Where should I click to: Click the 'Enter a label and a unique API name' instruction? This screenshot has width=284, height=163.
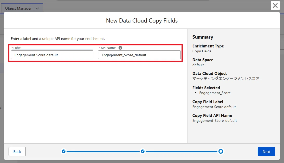[x=58, y=39]
